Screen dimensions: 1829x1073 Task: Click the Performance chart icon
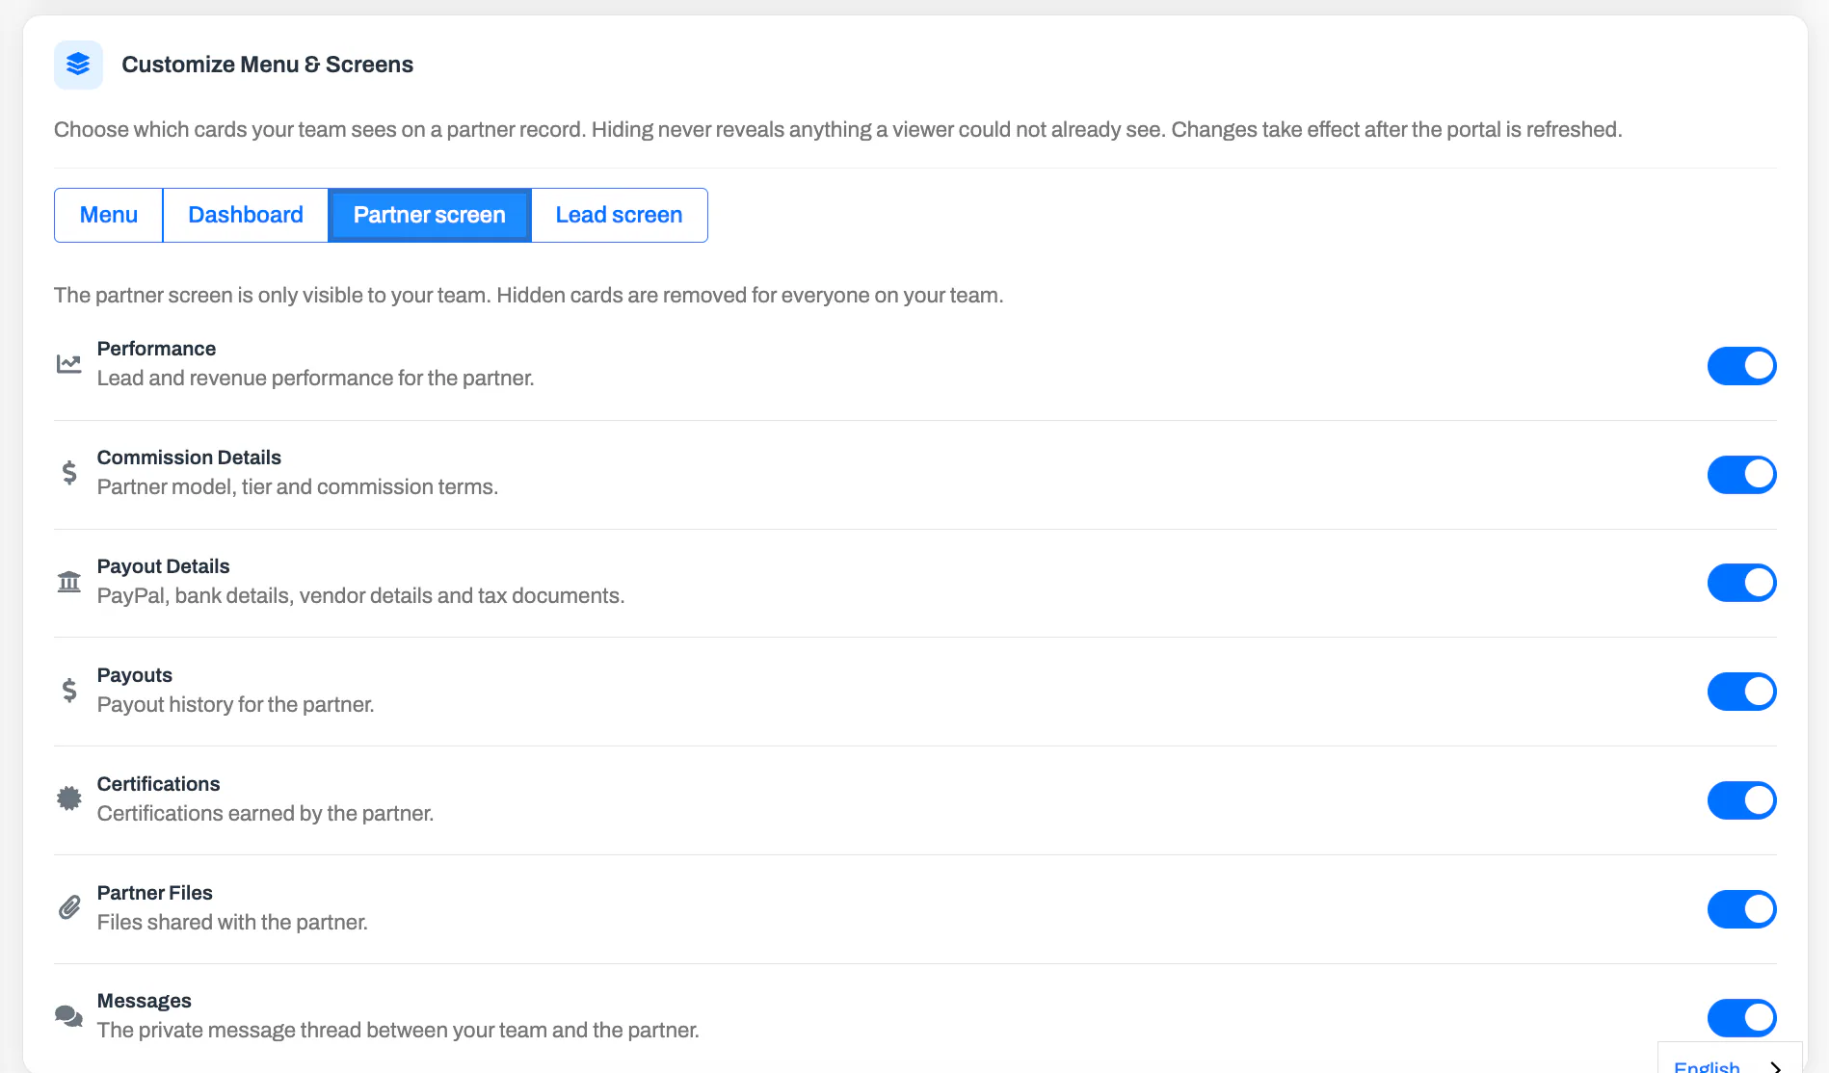click(68, 364)
